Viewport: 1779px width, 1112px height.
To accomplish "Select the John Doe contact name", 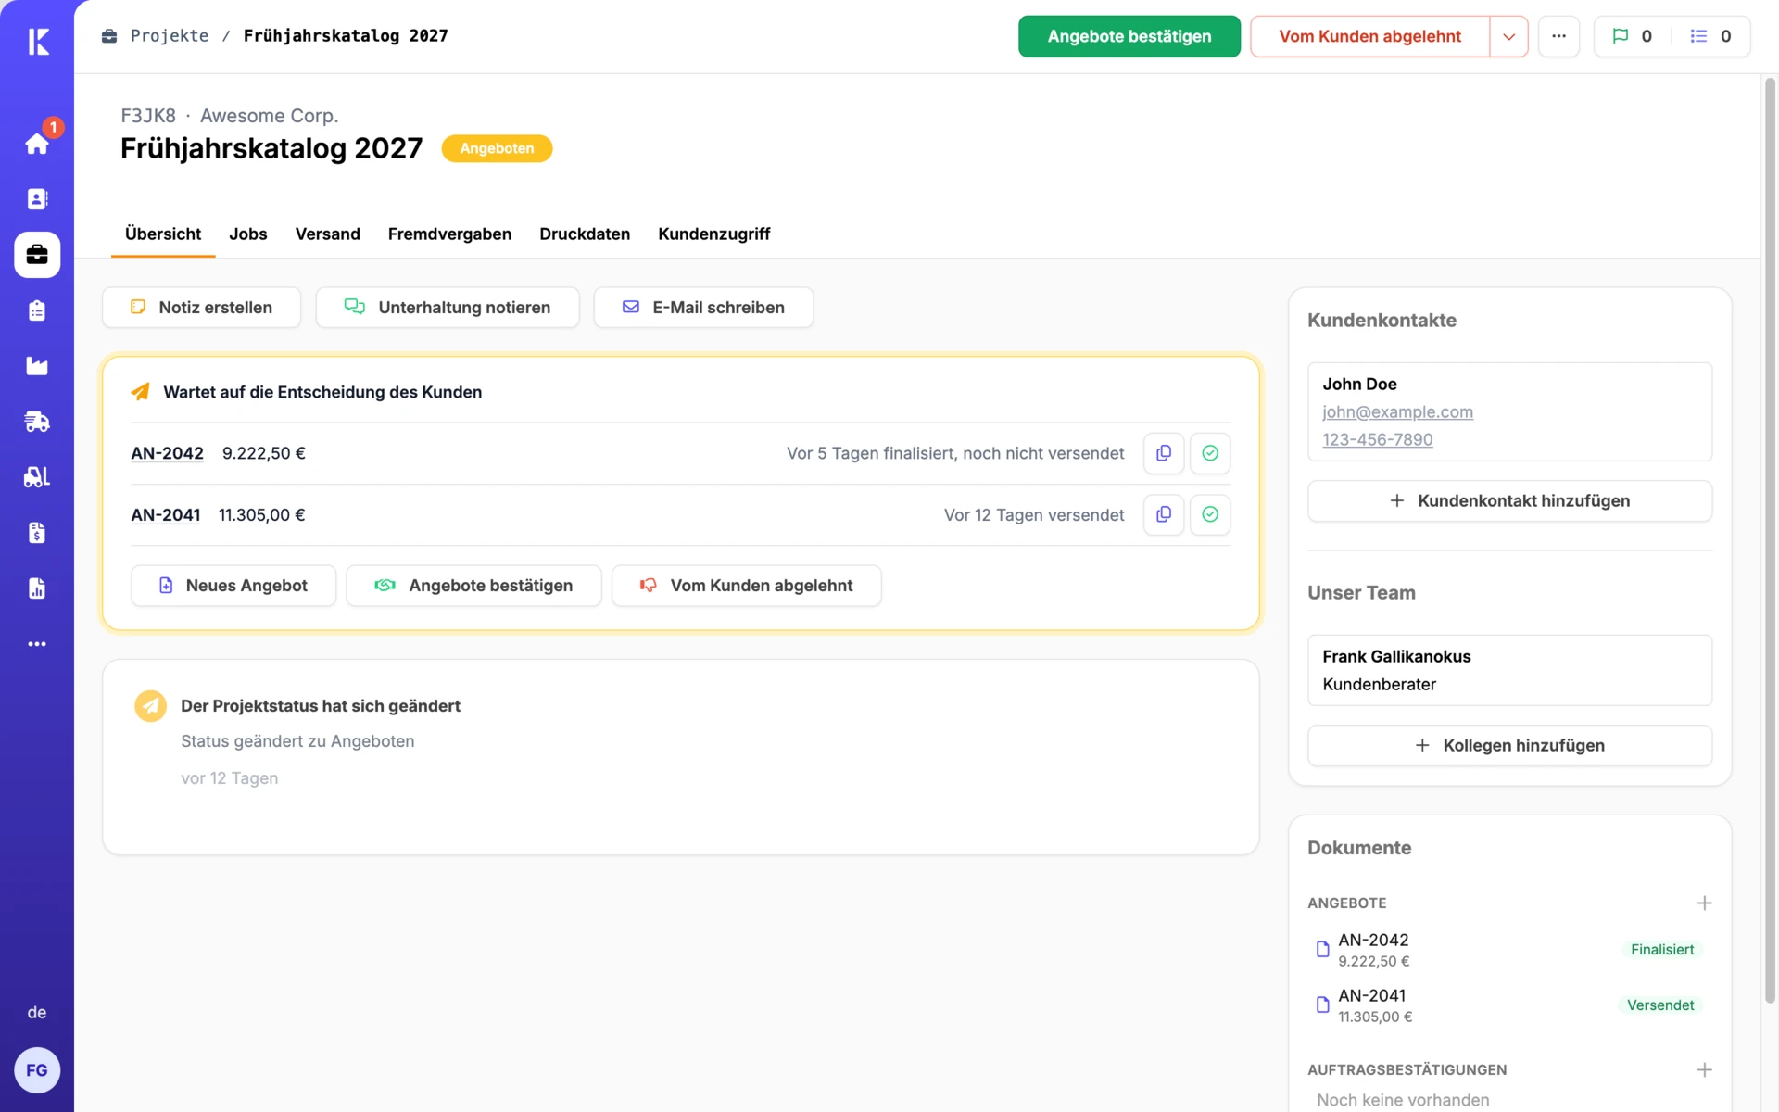I will (1359, 384).
